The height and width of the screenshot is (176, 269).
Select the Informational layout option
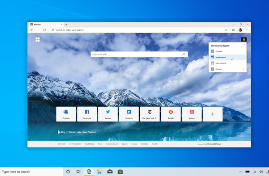point(227,63)
